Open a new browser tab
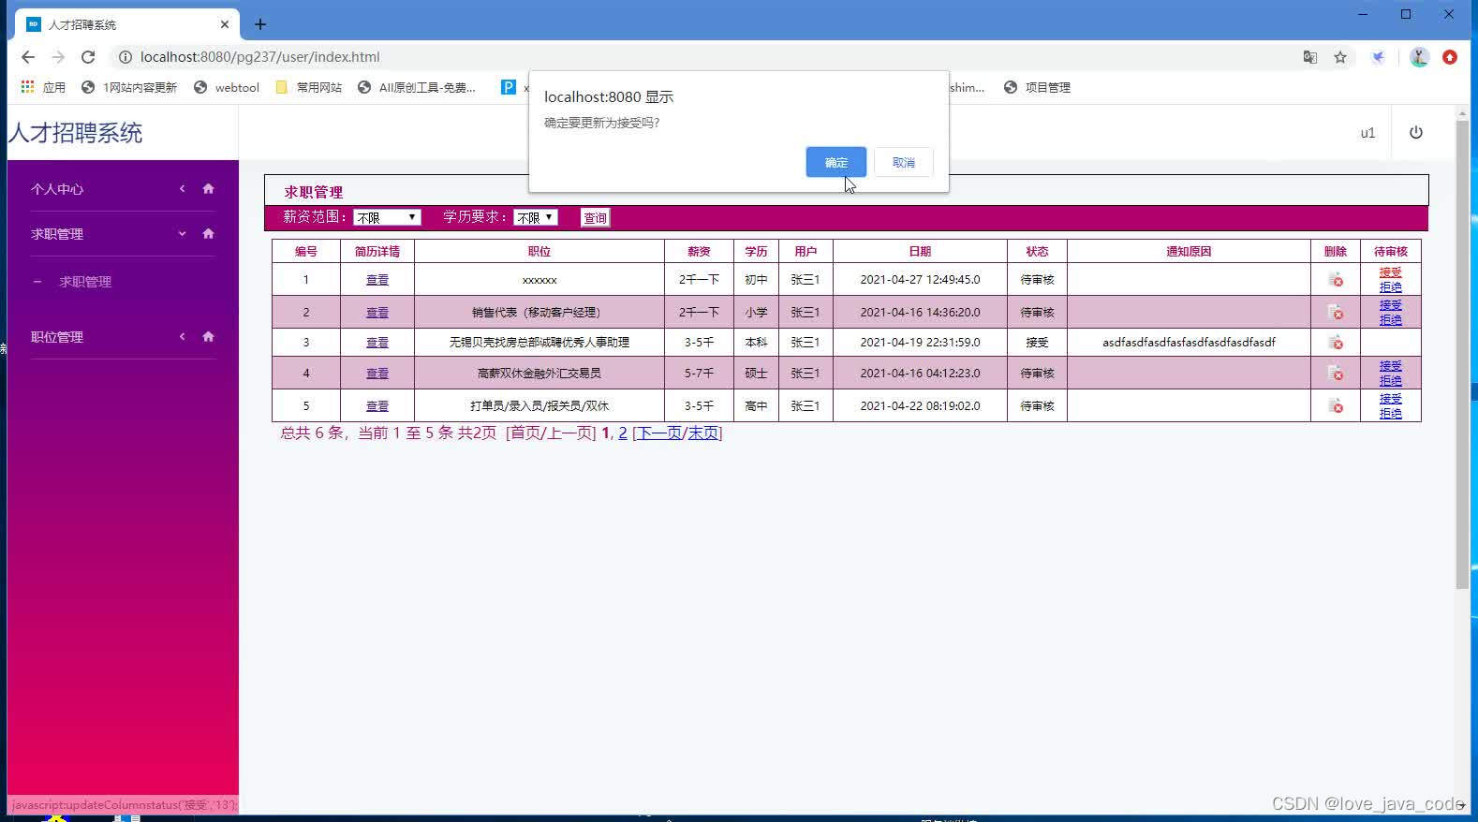 coord(260,24)
